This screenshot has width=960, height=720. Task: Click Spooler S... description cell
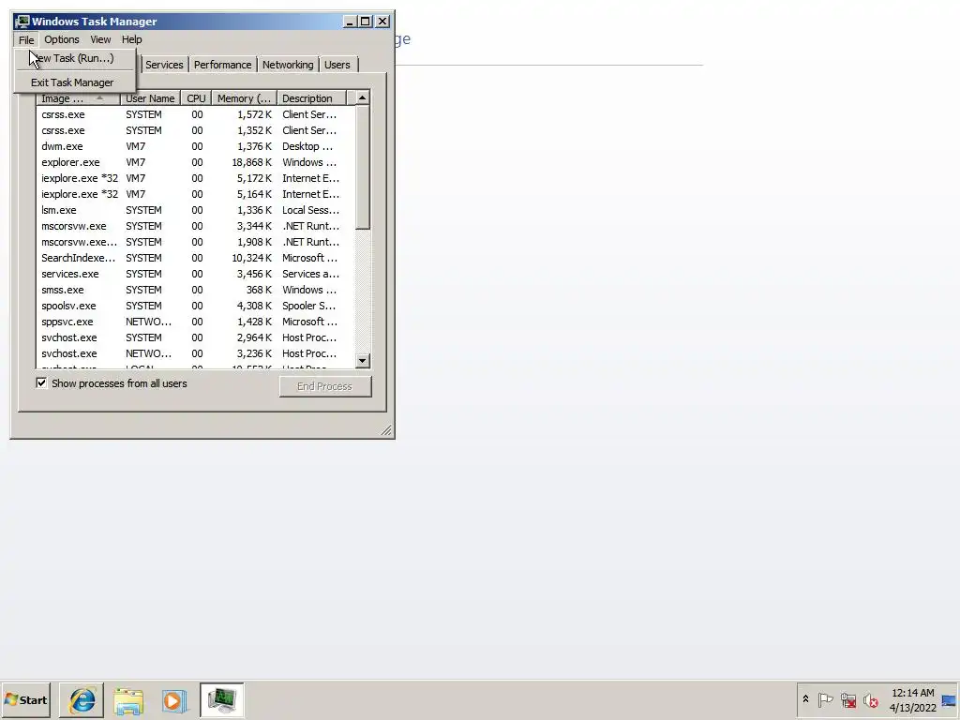[309, 306]
